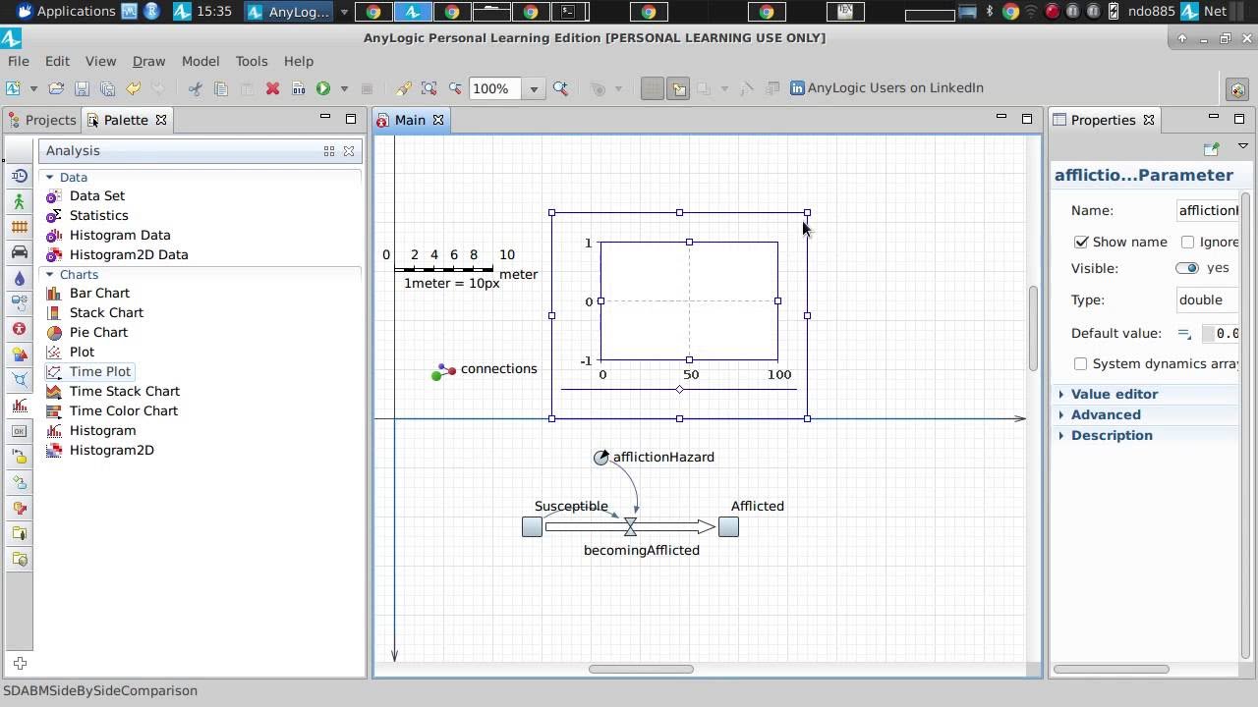This screenshot has width=1258, height=707.
Task: Toggle the Visible switch off
Action: 1187,268
